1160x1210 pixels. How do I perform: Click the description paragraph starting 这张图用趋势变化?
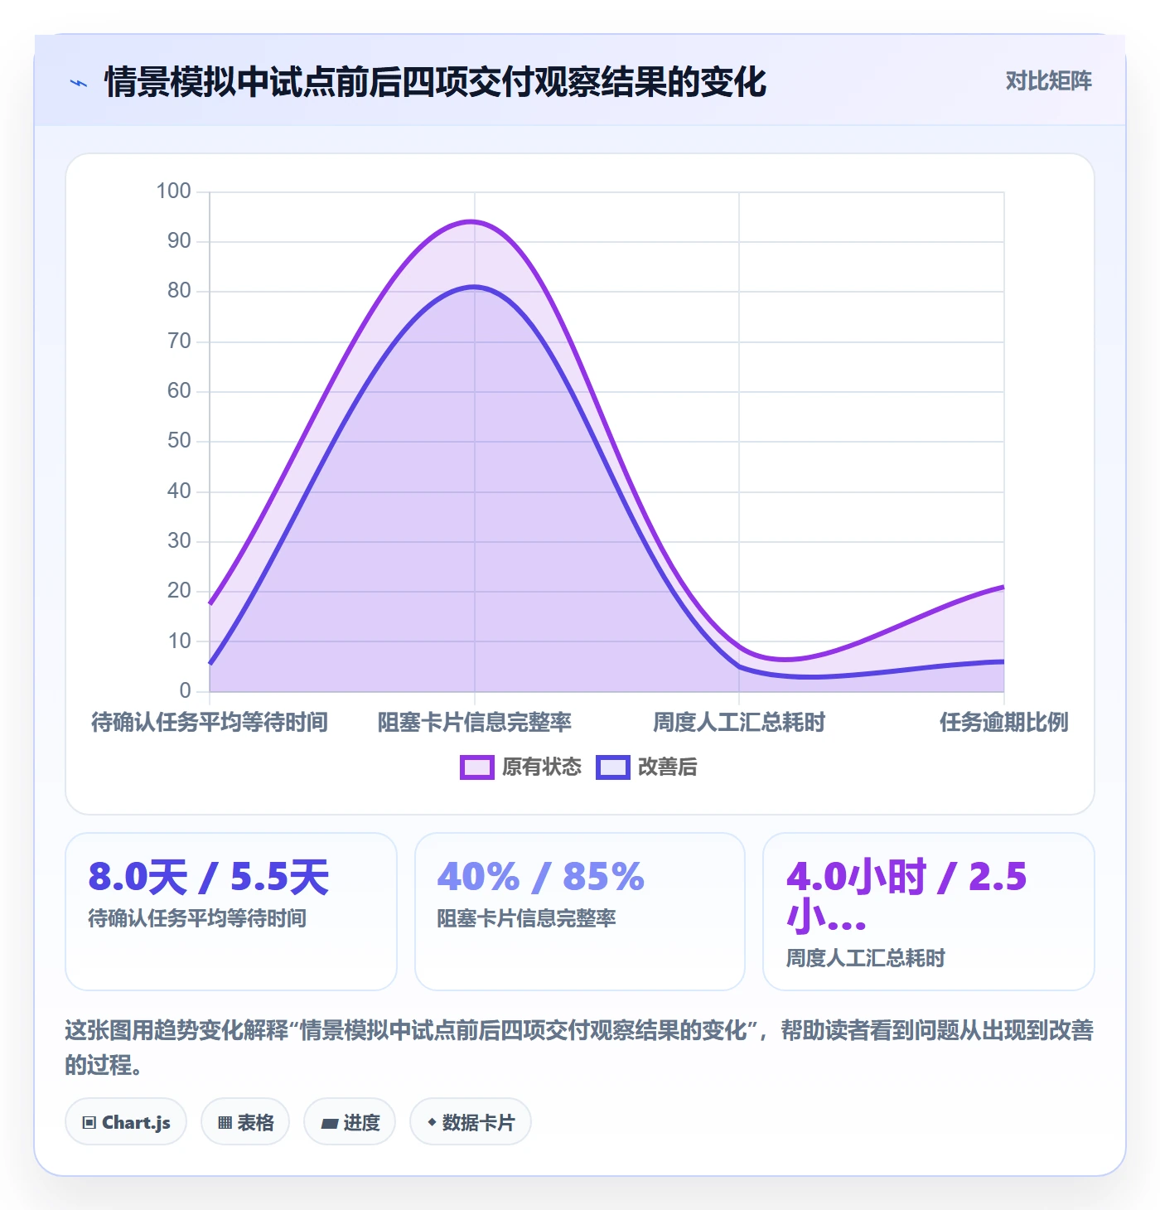(x=579, y=1048)
